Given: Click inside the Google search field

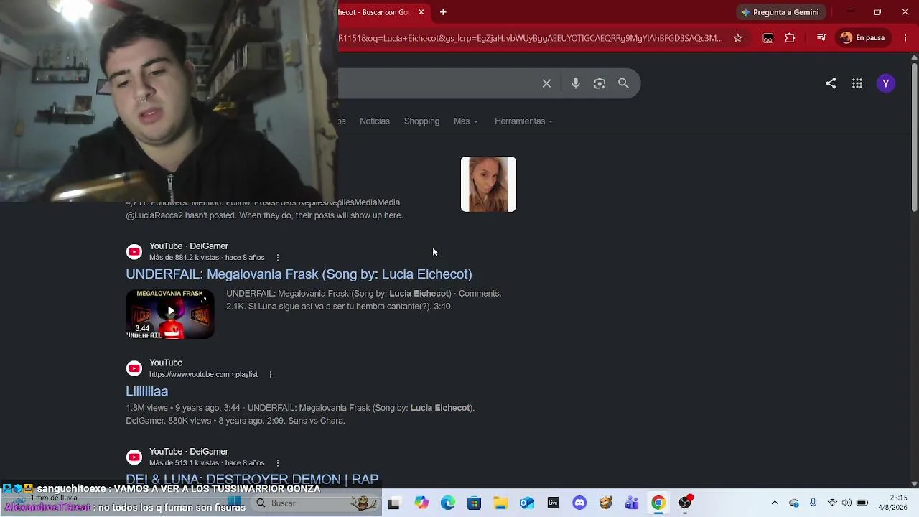Looking at the screenshot, I should pos(437,83).
